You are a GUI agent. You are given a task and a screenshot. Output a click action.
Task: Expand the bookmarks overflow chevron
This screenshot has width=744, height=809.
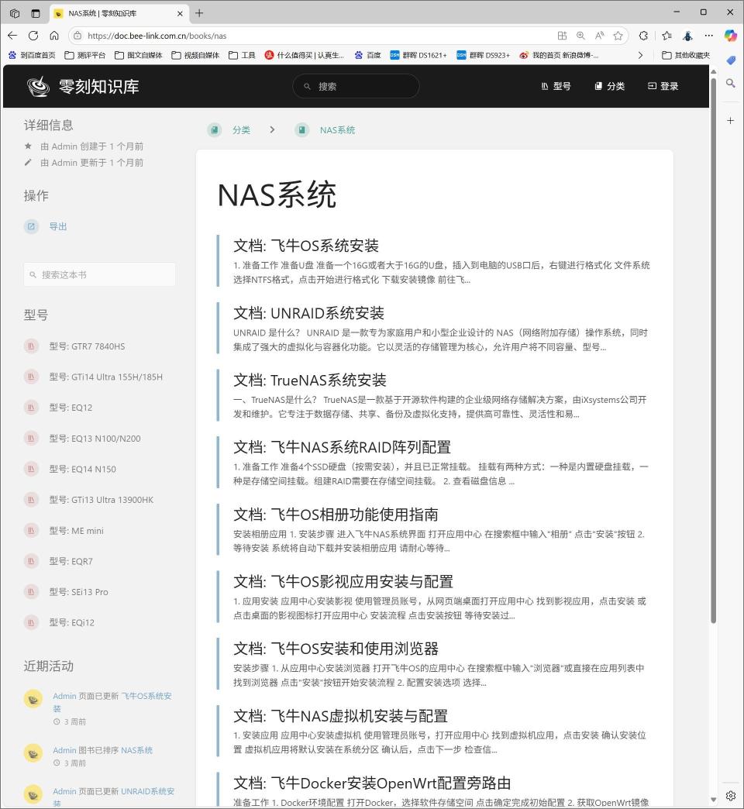[x=640, y=55]
